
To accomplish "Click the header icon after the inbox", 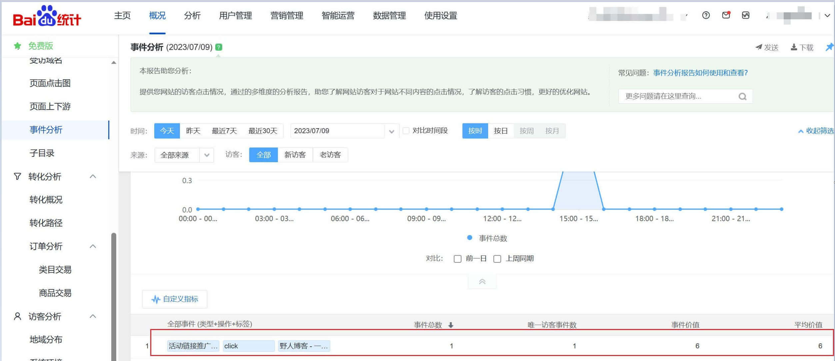I will pyautogui.click(x=746, y=15).
